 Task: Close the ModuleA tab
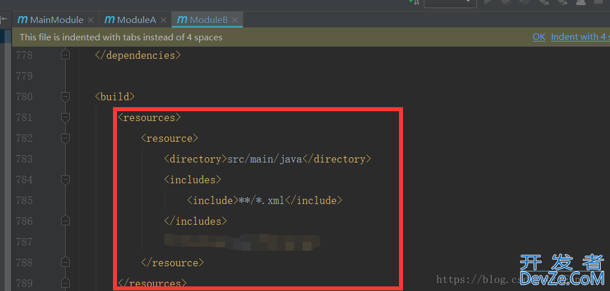coord(163,20)
